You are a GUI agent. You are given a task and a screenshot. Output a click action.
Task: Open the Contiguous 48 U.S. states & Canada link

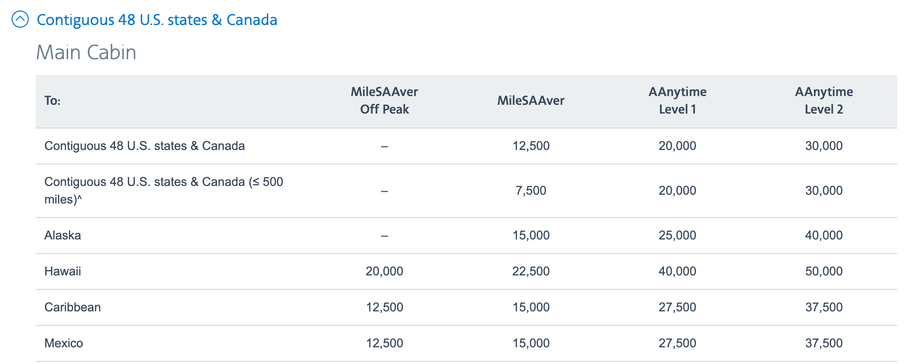pos(157,20)
